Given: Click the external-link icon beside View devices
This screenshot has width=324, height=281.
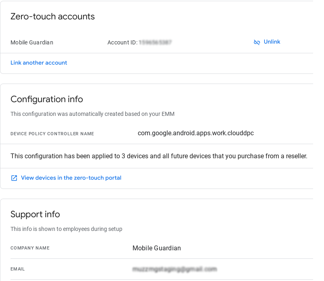Looking at the screenshot, I should point(14,178).
